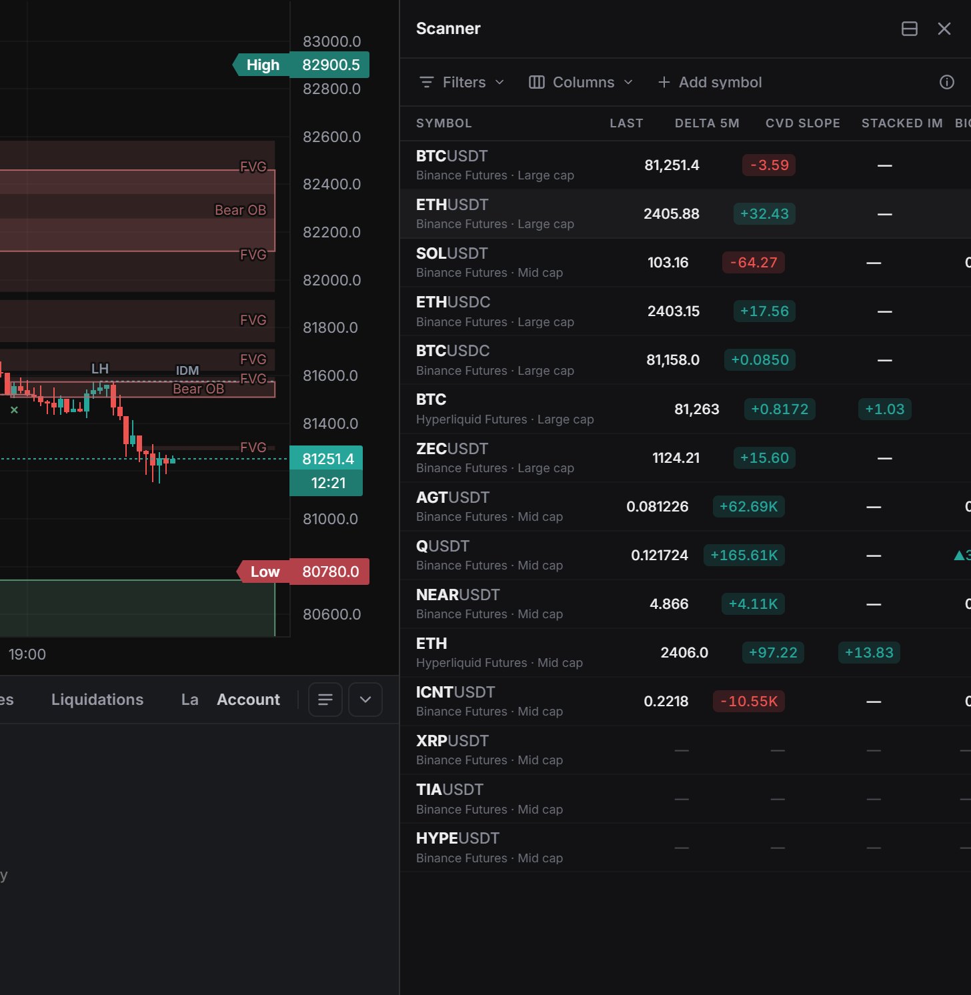
Task: Select the ZECUSDT scanner row
Action: pos(686,458)
